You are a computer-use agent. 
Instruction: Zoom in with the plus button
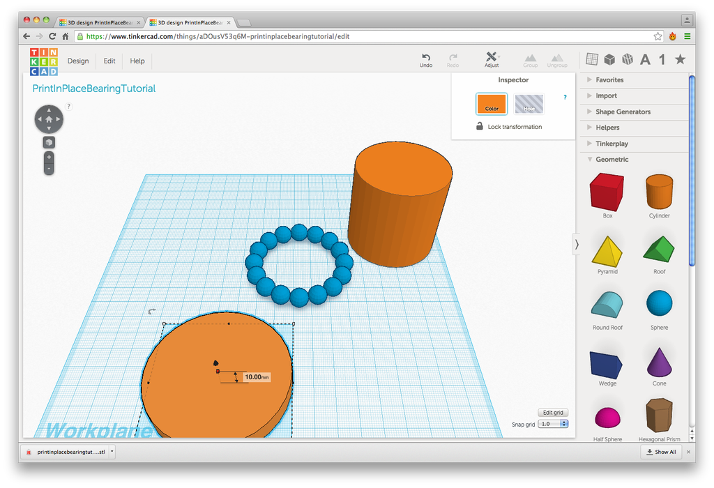pos(49,157)
